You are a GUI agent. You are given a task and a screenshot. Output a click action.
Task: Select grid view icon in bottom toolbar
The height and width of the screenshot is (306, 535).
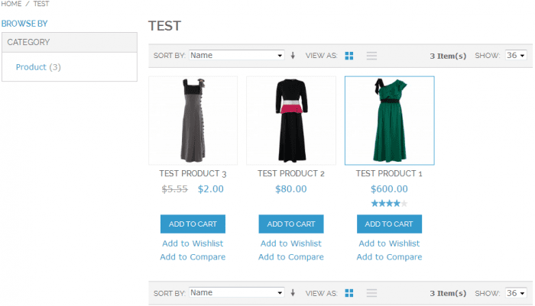click(349, 293)
